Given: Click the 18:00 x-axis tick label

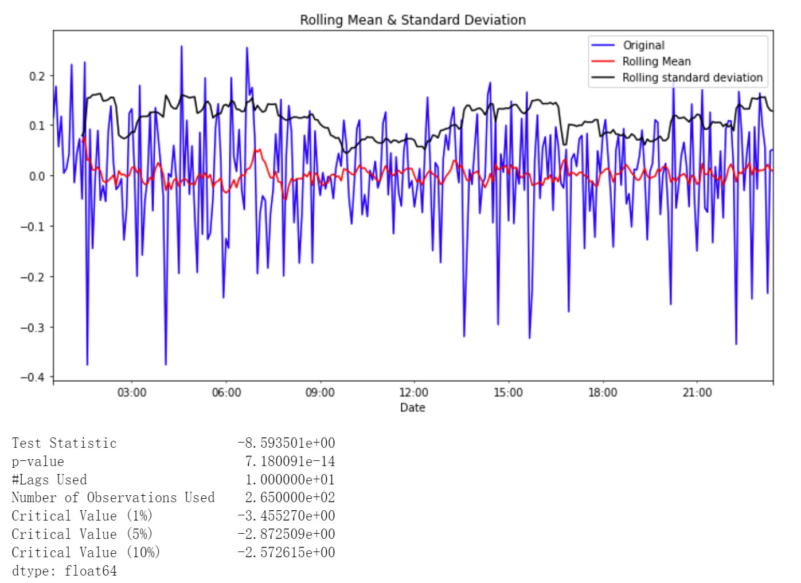Looking at the screenshot, I should click(x=603, y=393).
